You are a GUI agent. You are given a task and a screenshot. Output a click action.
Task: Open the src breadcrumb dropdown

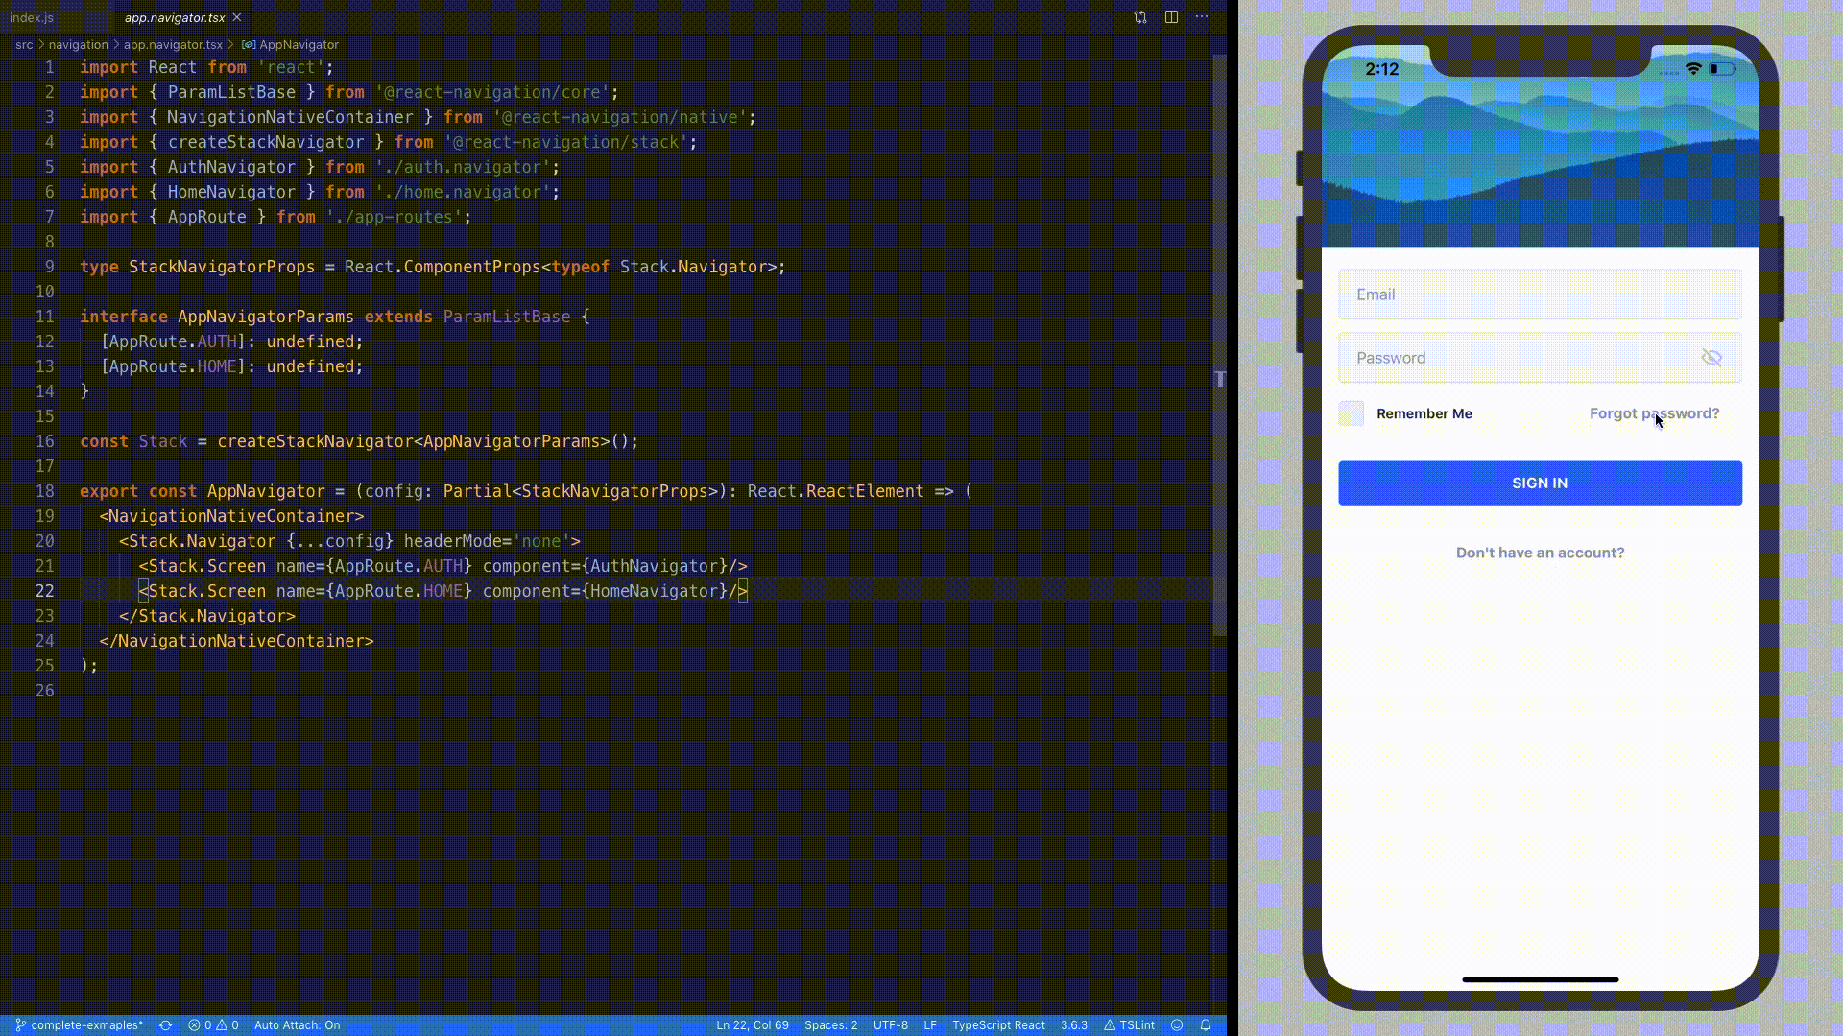tap(25, 44)
